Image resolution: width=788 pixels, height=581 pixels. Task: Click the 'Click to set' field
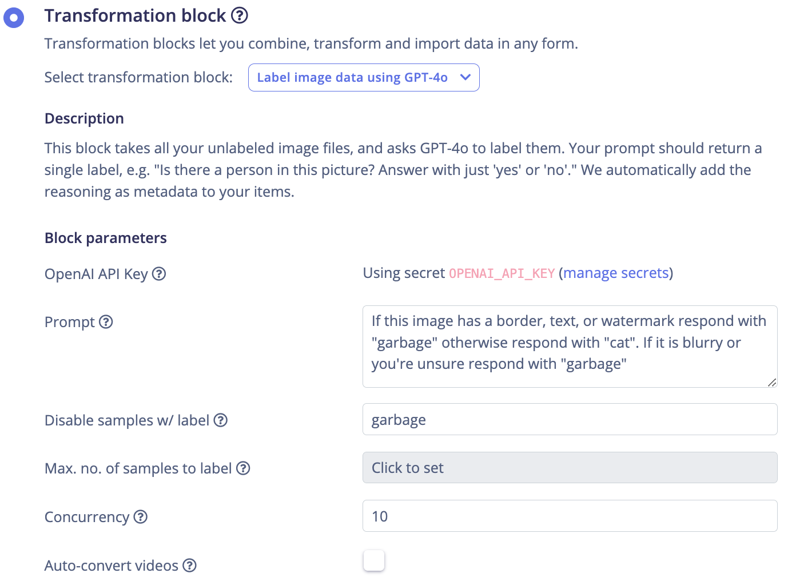click(x=569, y=468)
